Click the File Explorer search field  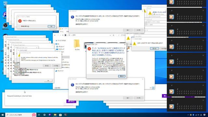coord(121,35)
